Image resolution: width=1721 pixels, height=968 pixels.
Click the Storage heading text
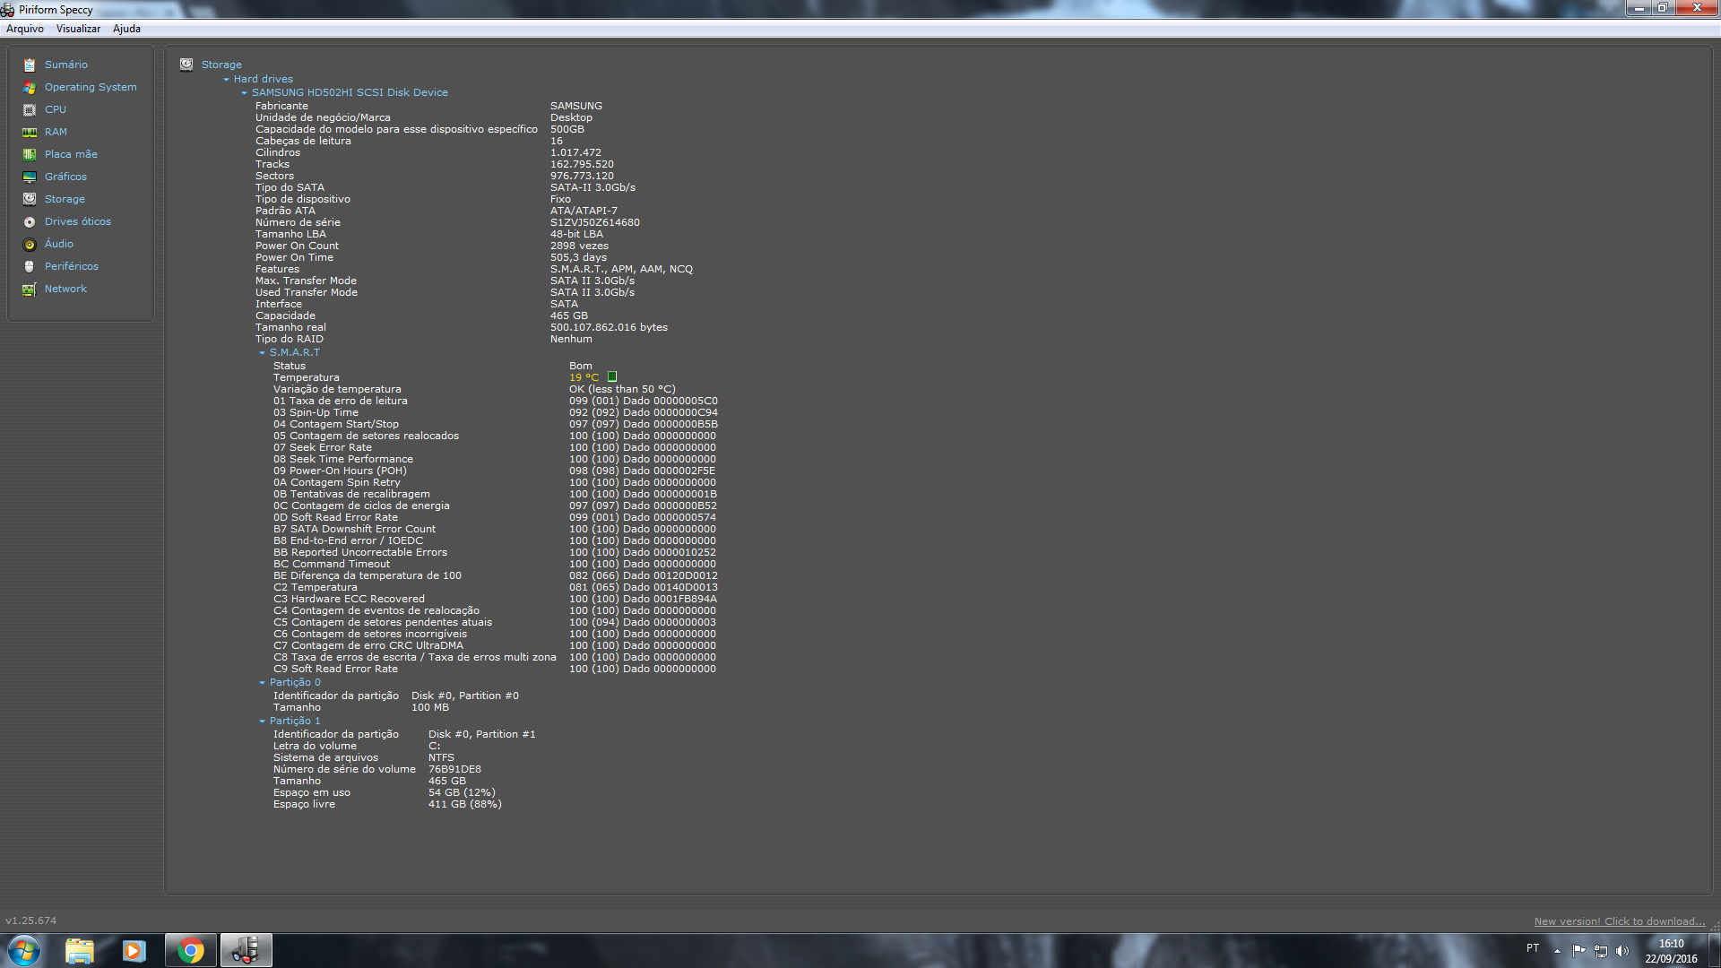(221, 65)
